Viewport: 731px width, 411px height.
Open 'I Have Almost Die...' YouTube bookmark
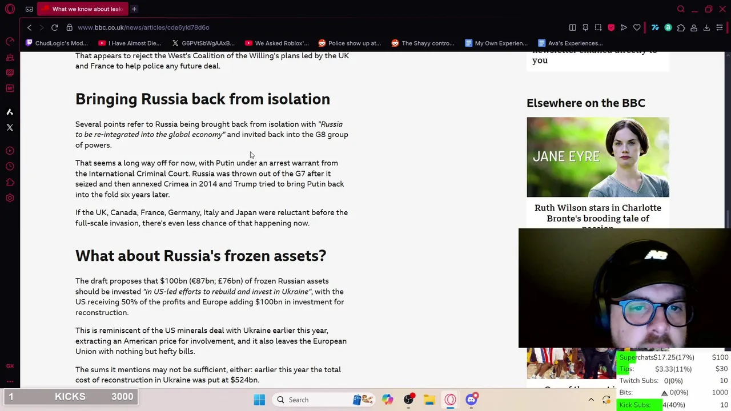pos(130,43)
